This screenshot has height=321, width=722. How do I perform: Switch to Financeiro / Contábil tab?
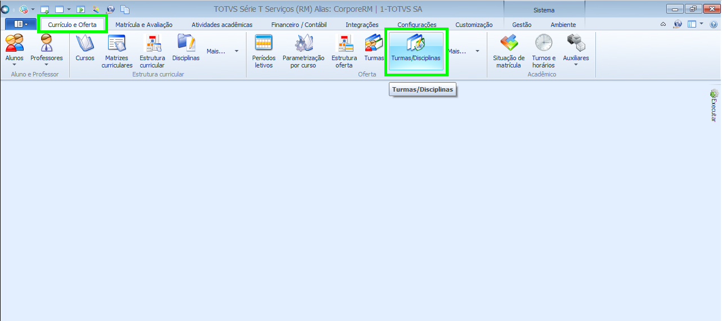coord(299,25)
